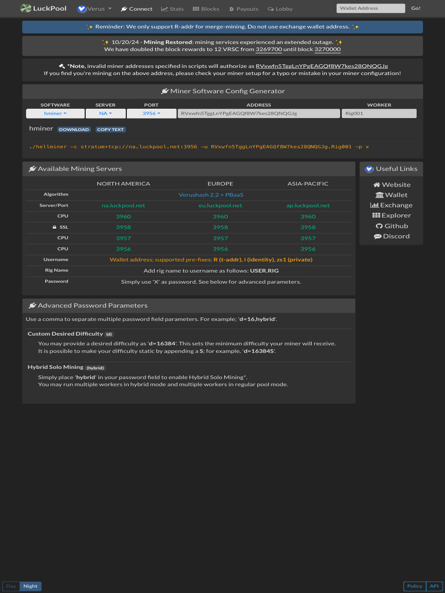The width and height of the screenshot is (445, 593).
Task: Select the hellminer command line text
Action: tap(199, 147)
